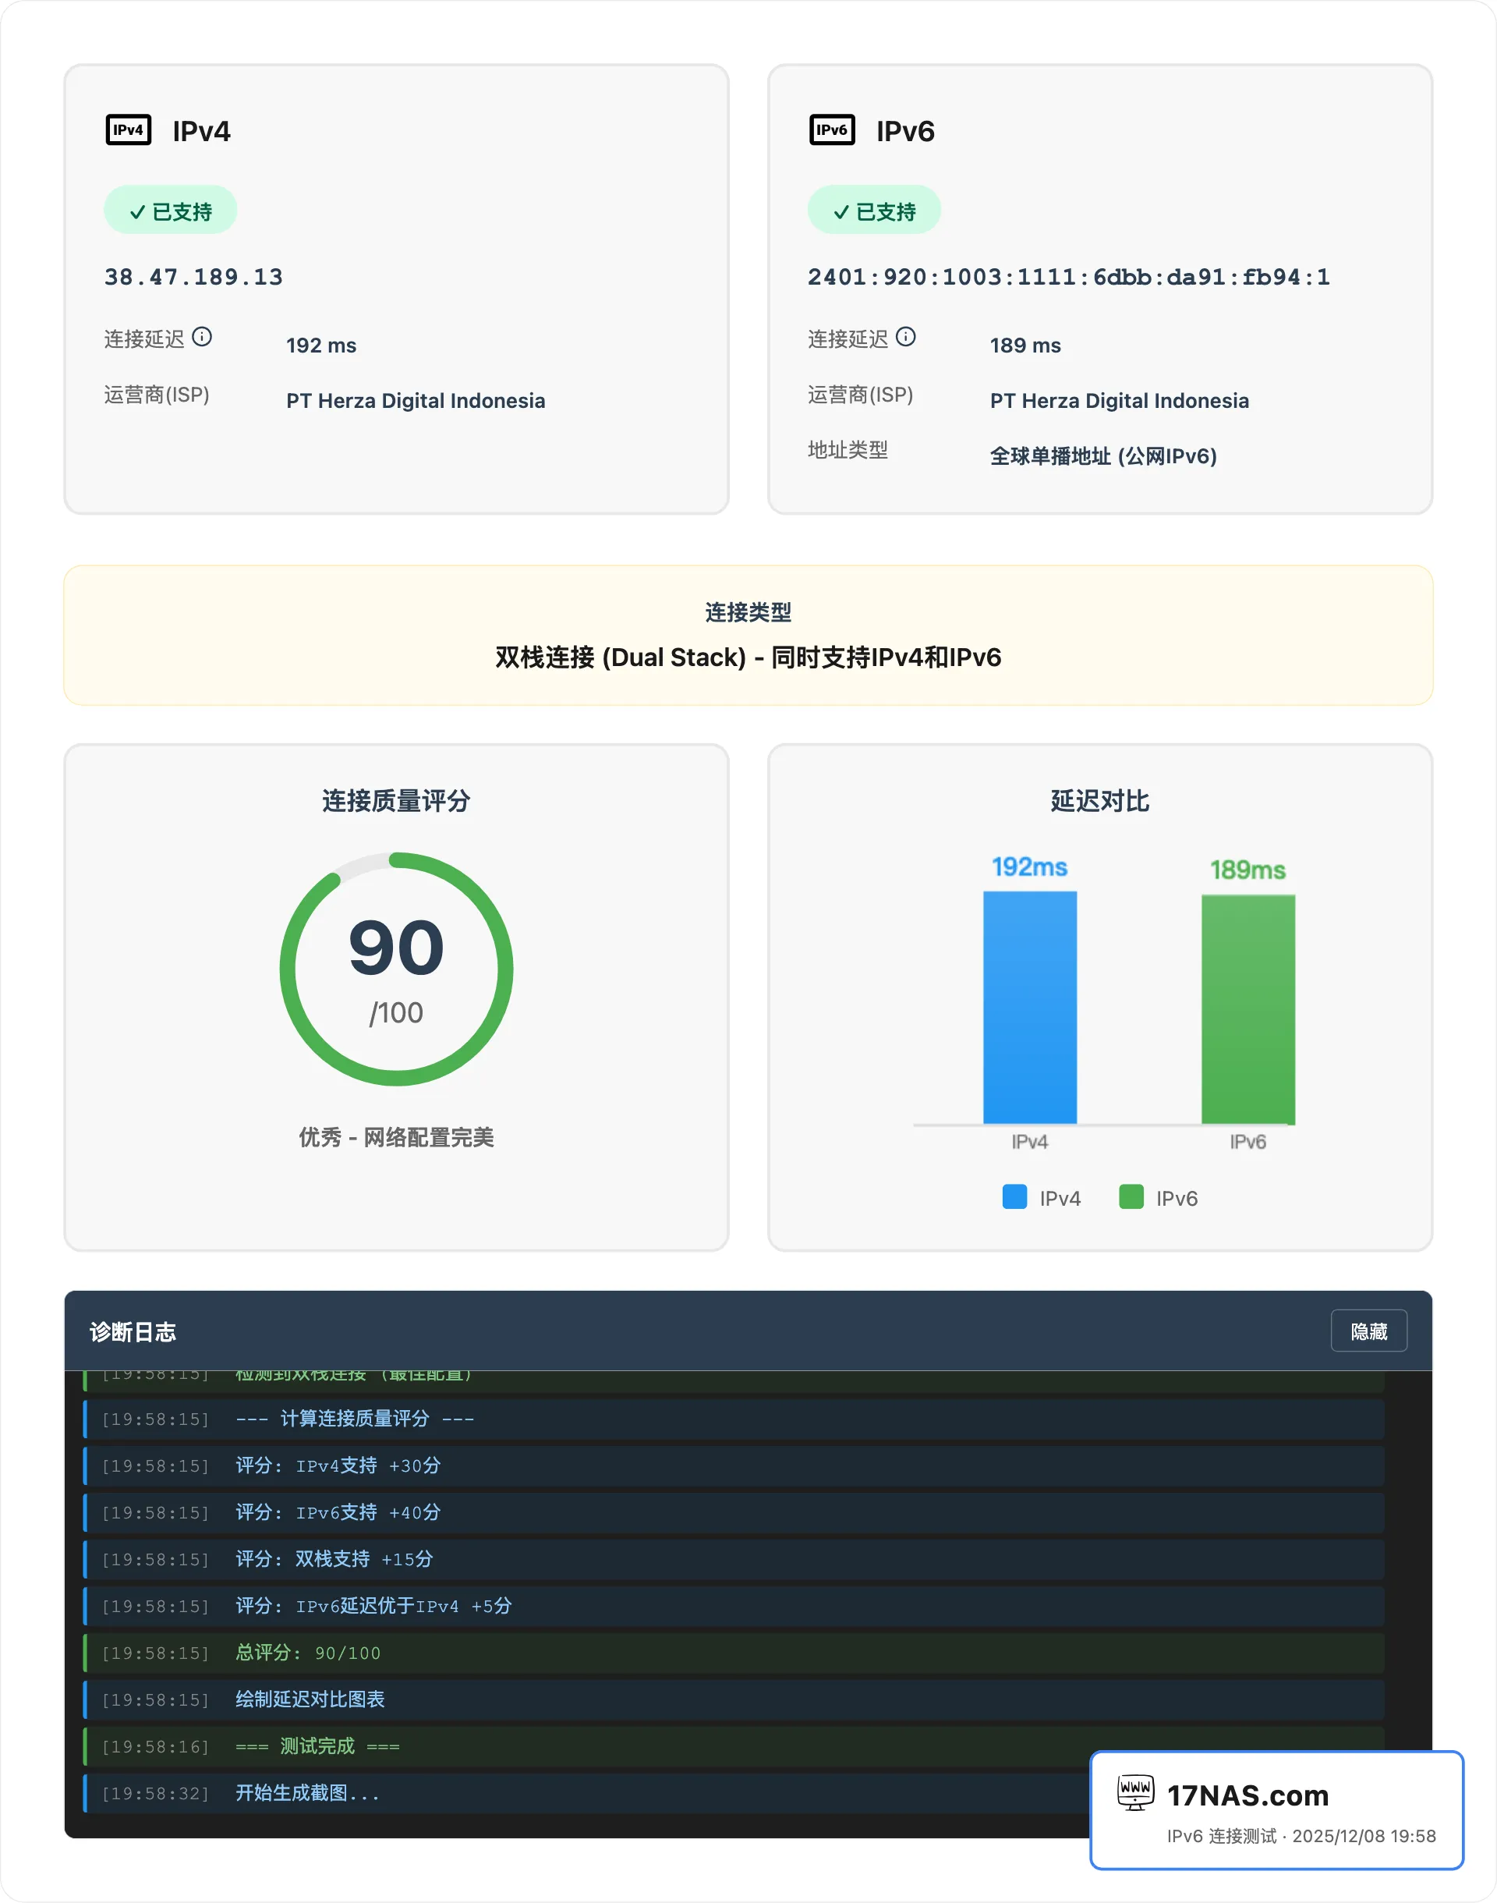Click 优秀 - 网络配置完美 rating text
Image resolution: width=1497 pixels, height=1903 pixels.
click(x=396, y=1137)
